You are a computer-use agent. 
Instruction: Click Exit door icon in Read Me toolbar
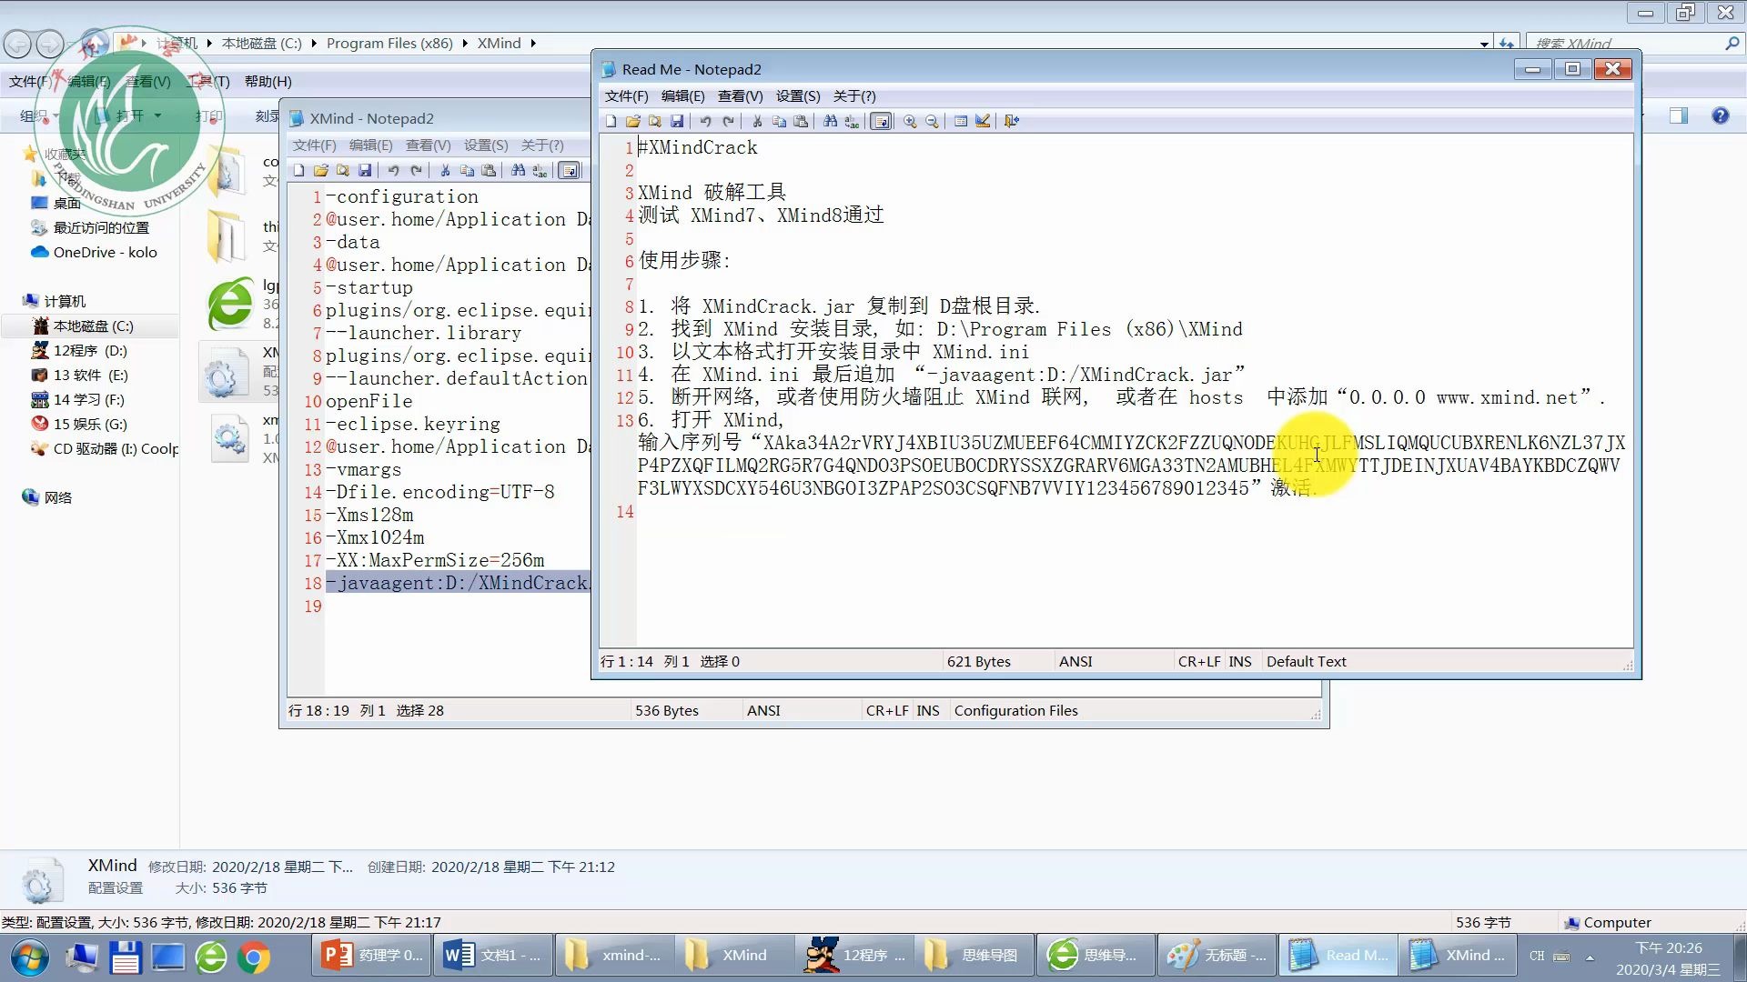[x=1012, y=121]
